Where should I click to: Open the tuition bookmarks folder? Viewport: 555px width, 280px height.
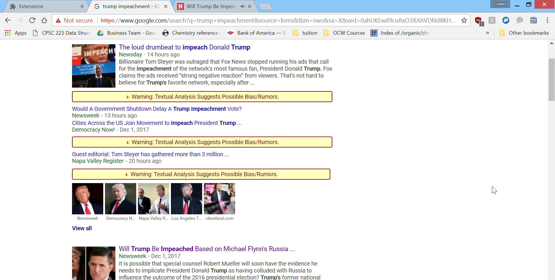pyautogui.click(x=305, y=33)
